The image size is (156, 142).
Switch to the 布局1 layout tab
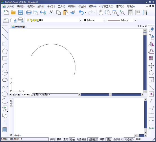(36, 94)
